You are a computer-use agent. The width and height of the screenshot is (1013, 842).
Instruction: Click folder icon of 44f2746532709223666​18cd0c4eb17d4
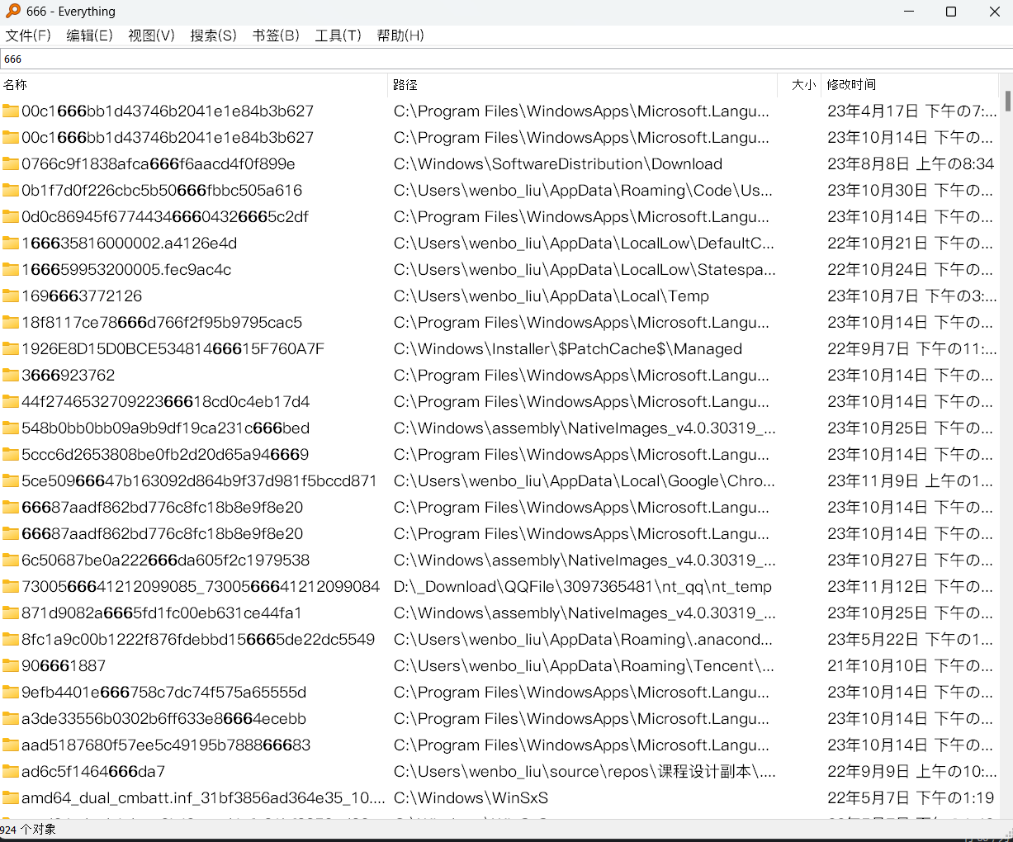pos(11,402)
